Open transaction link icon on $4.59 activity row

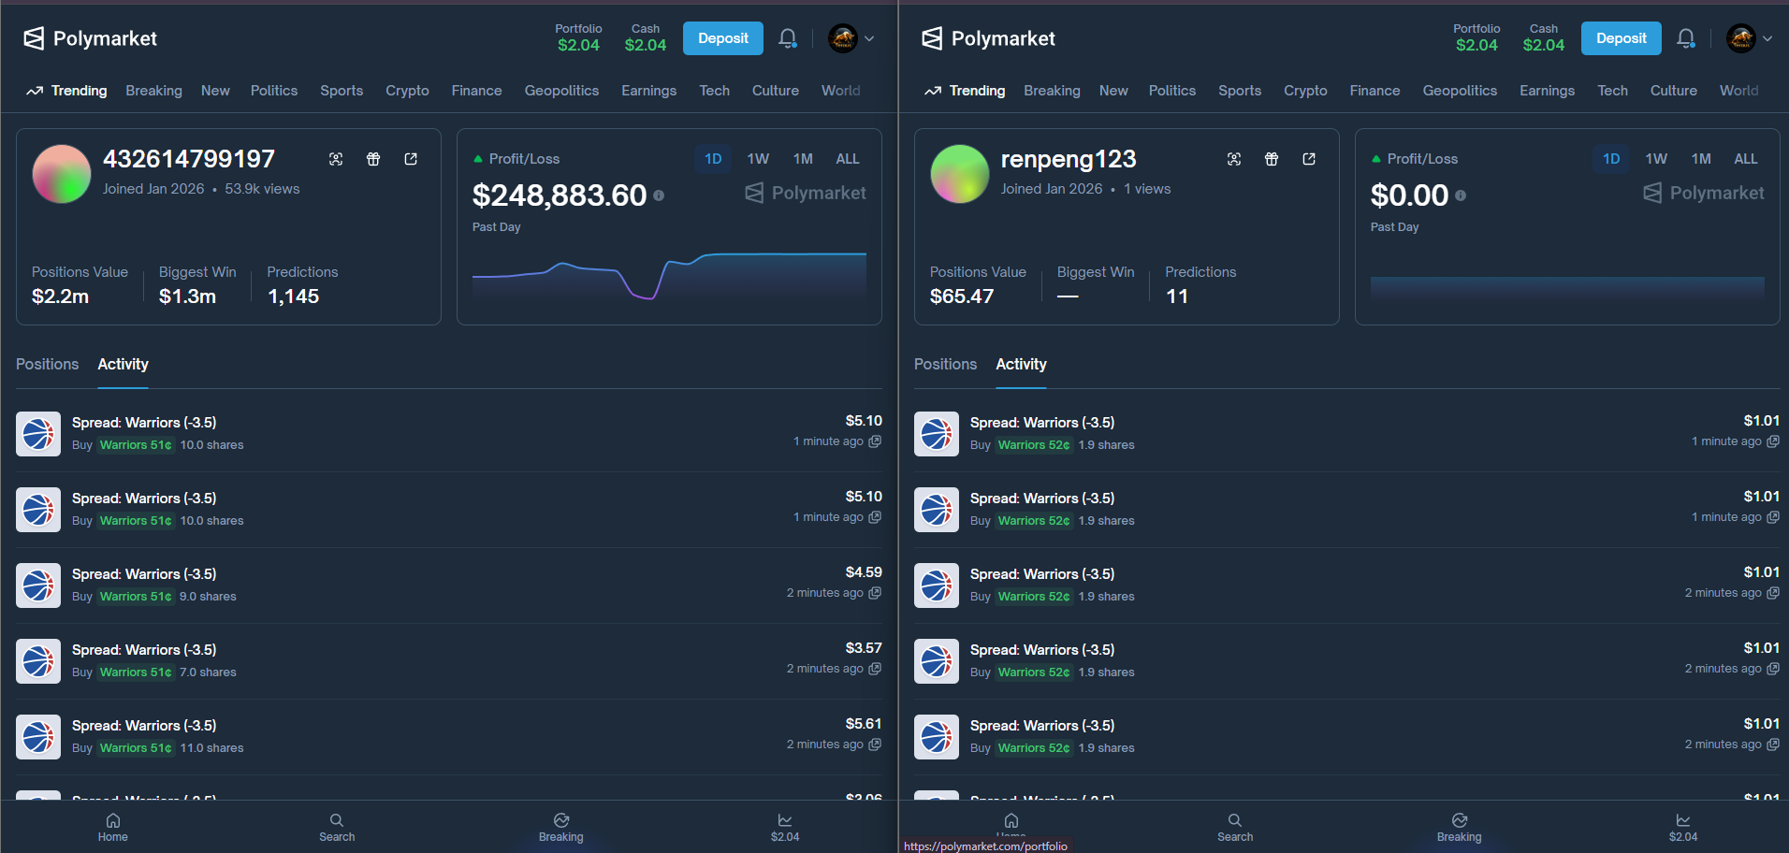875,593
